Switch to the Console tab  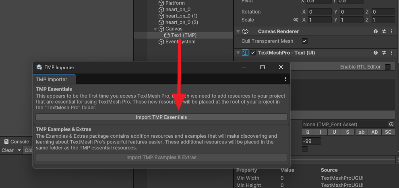point(17,142)
